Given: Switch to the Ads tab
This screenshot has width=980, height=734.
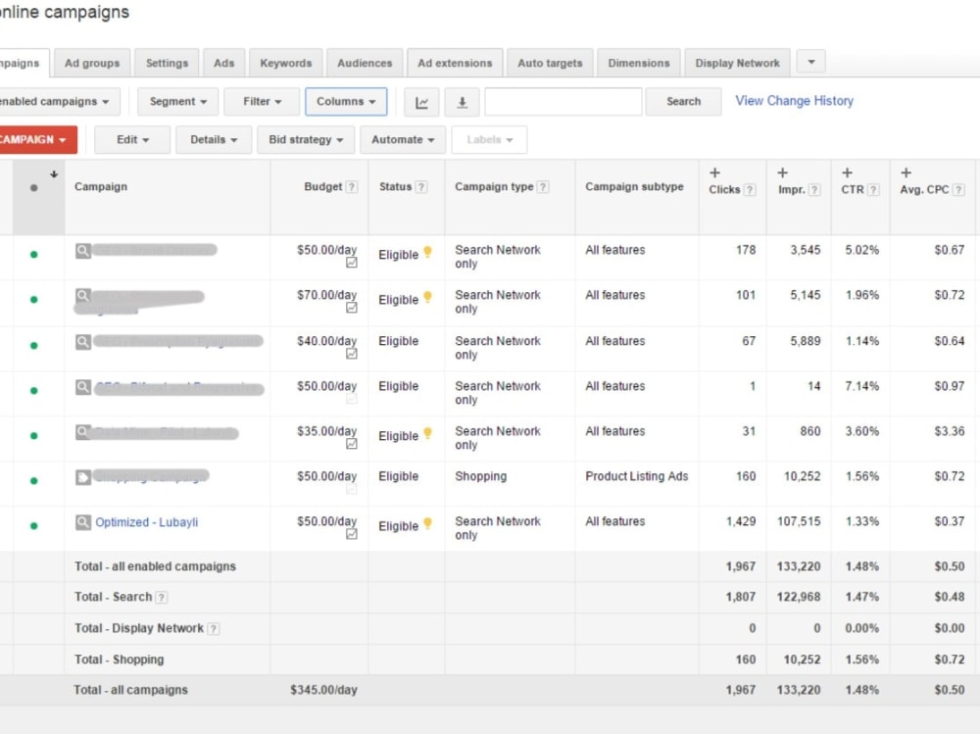Looking at the screenshot, I should (x=223, y=63).
